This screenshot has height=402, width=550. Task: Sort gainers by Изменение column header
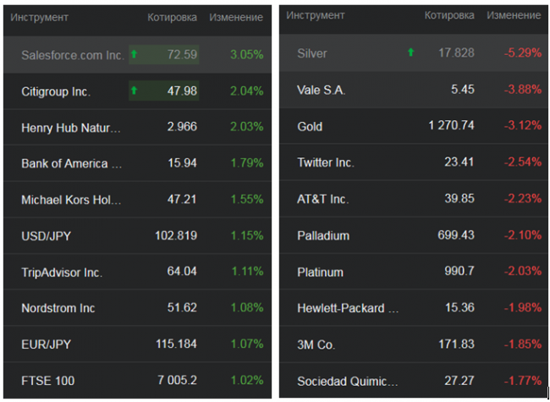coord(236,17)
